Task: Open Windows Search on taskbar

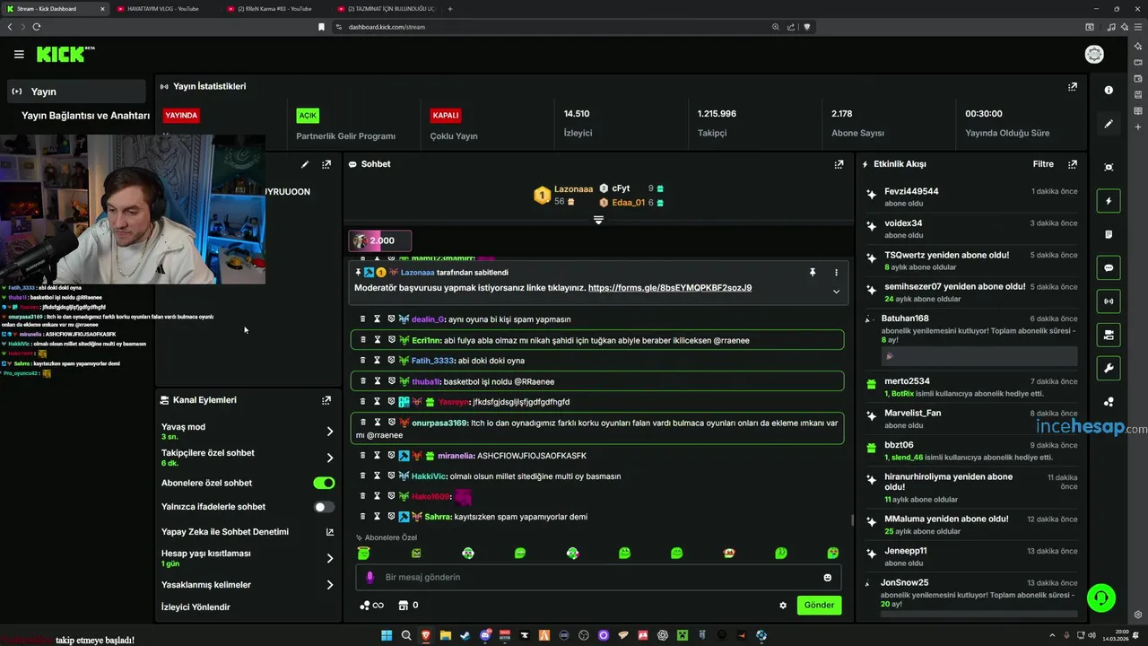Action: coord(406,635)
